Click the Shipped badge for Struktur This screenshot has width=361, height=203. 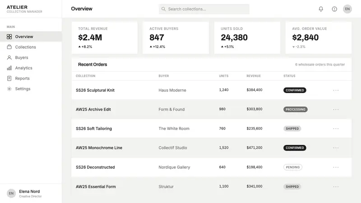(292, 187)
